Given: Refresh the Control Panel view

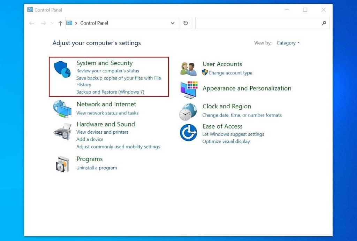Looking at the screenshot, I should click(185, 23).
